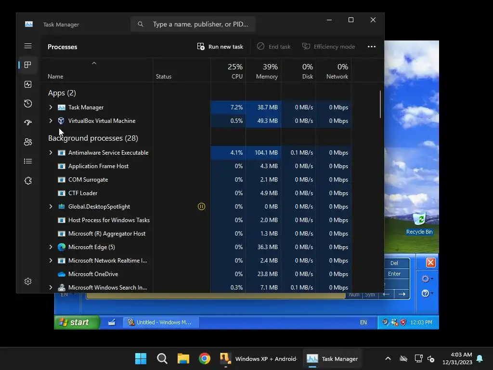This screenshot has width=493, height=370.
Task: Select the Microsoft (R) Aggregator Host row
Action: [196, 234]
